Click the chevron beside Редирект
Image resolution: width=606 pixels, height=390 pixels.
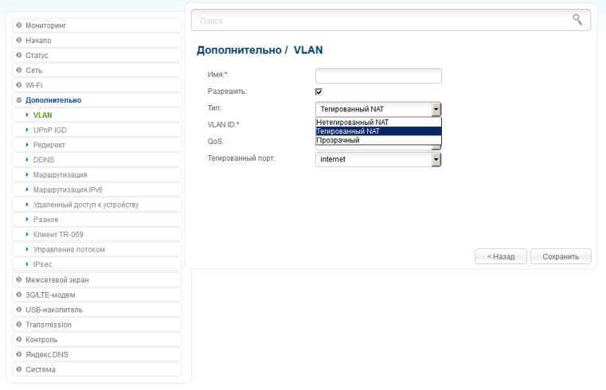pyautogui.click(x=26, y=145)
